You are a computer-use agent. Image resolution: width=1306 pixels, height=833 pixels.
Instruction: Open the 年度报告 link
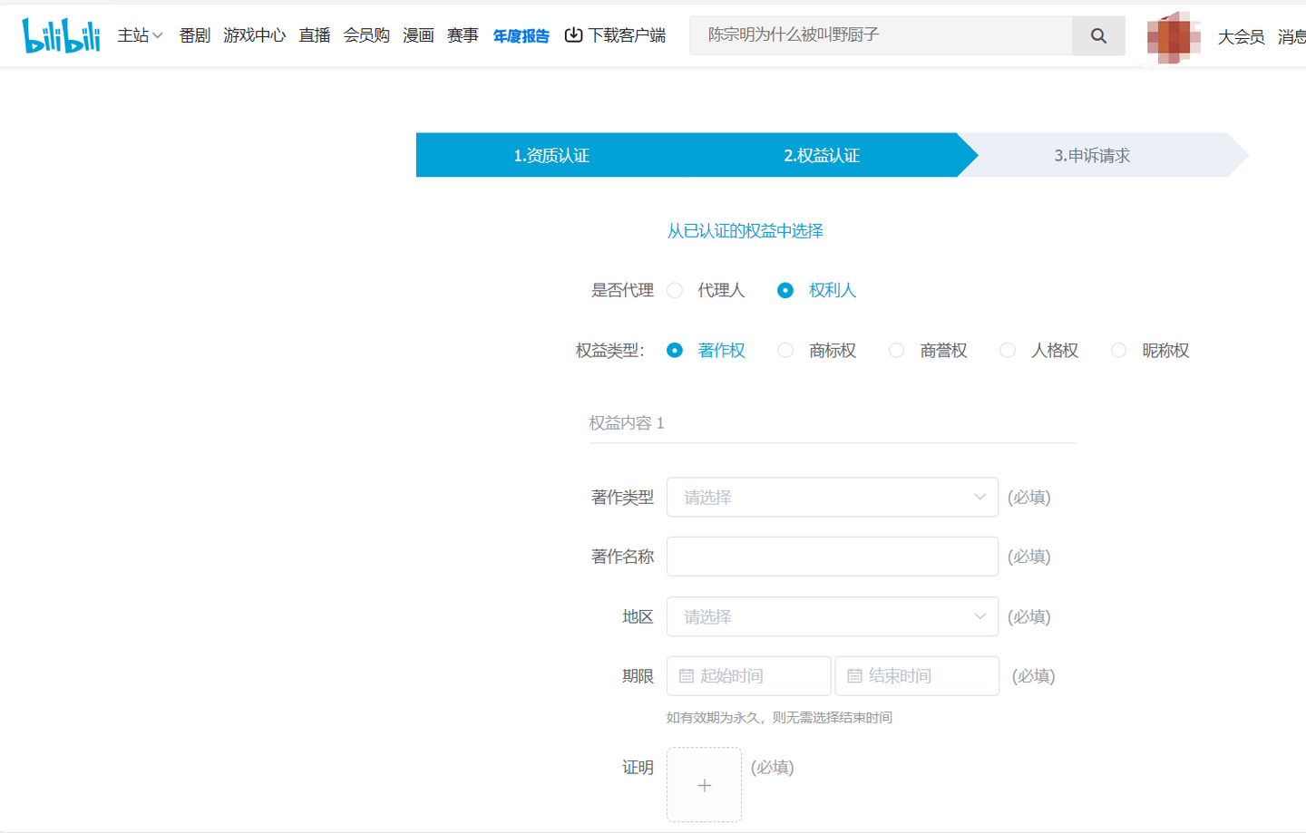(x=521, y=35)
